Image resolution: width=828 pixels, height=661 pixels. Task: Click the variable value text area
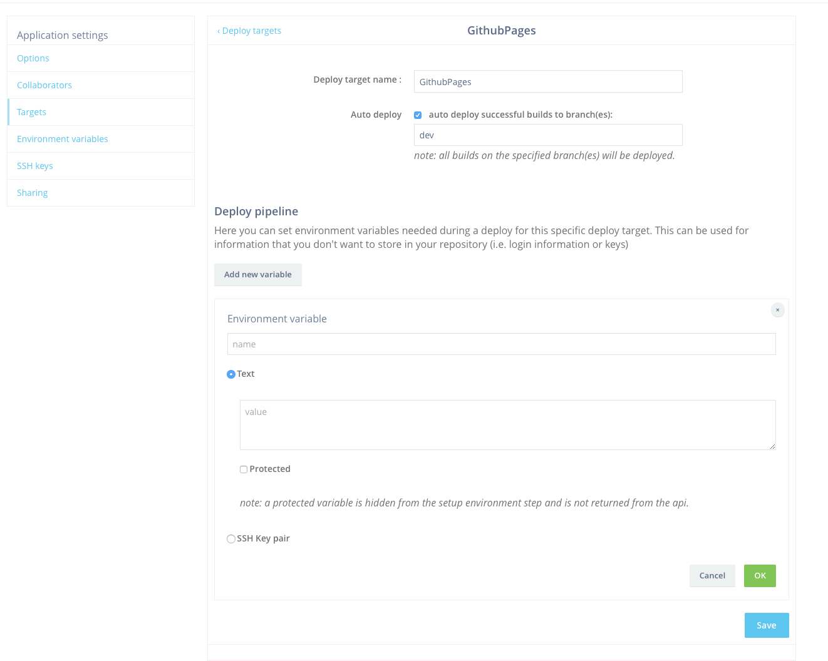coord(508,425)
